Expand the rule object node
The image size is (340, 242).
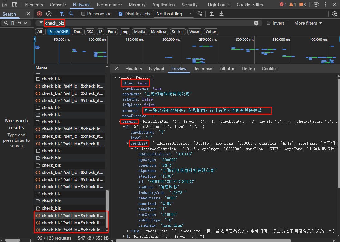point(128,231)
